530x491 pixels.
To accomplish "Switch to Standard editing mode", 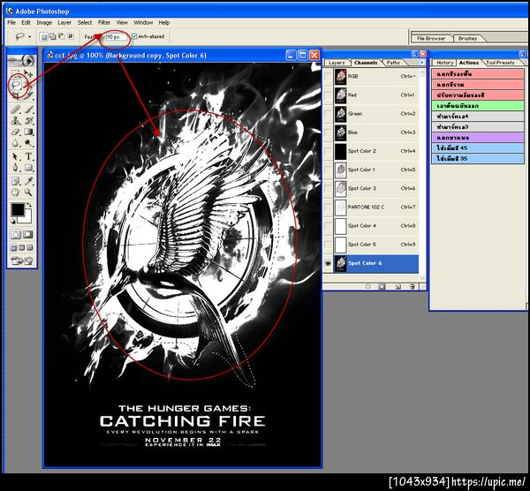I will [16, 234].
